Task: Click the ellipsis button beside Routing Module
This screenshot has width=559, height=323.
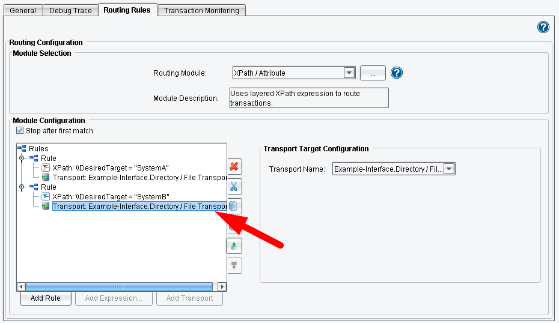Action: [x=373, y=73]
